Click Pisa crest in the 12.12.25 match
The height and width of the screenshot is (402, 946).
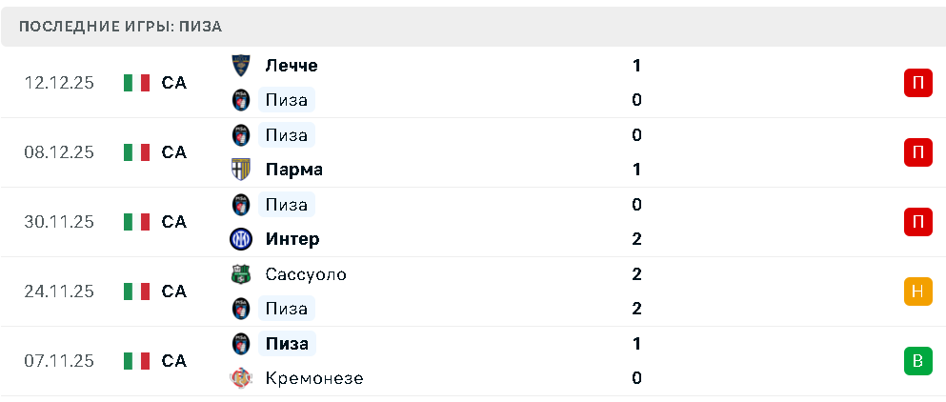pyautogui.click(x=240, y=100)
